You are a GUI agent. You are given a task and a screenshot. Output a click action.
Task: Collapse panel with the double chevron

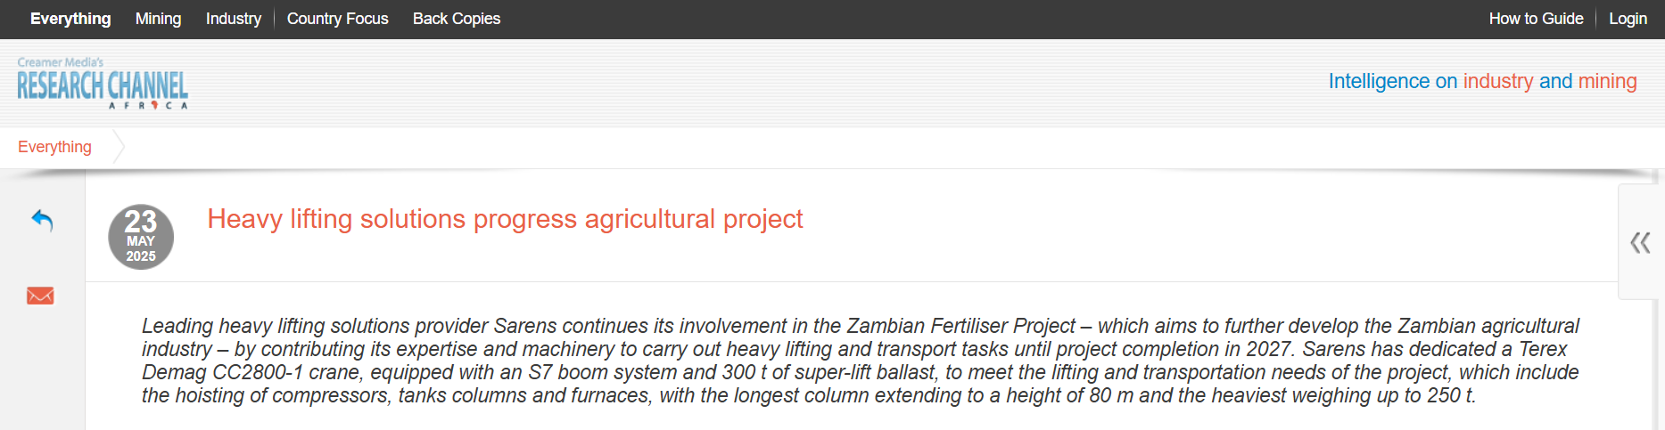coord(1639,242)
